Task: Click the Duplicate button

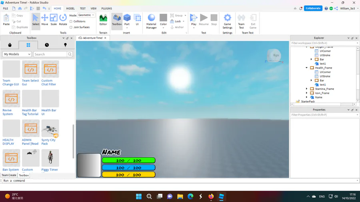Action: point(20,27)
